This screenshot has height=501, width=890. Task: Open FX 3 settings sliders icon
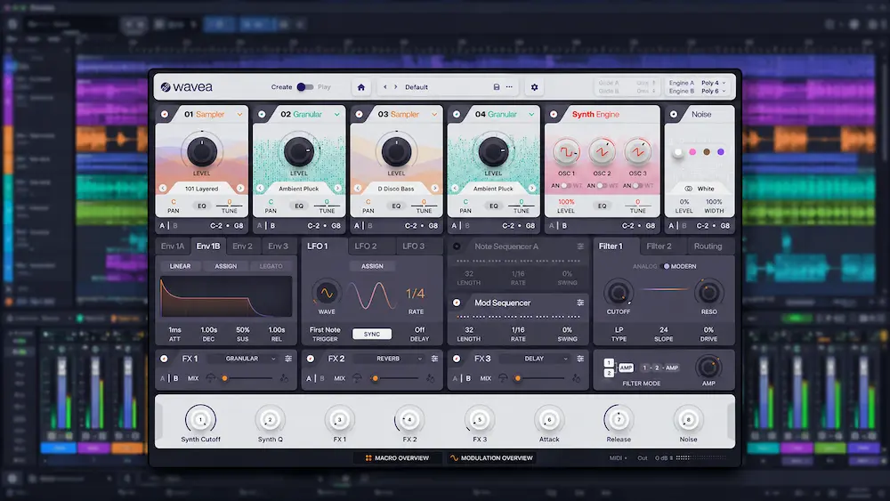(580, 359)
